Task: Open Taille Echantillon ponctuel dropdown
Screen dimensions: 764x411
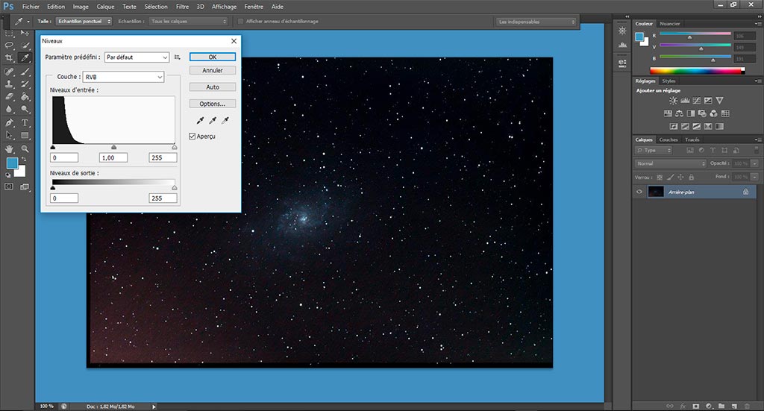Action: coord(84,22)
